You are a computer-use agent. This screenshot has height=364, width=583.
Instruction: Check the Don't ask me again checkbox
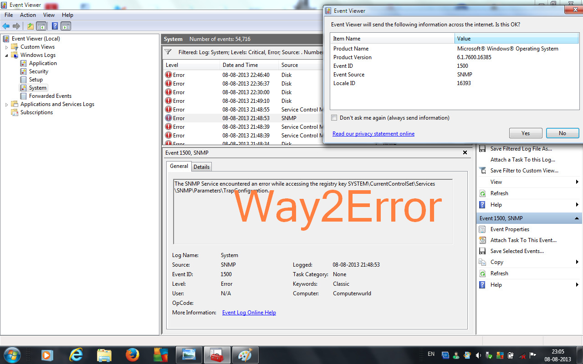click(334, 117)
